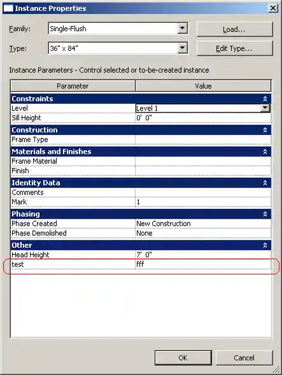Select the Phase Demolished parameter name

(x=39, y=233)
